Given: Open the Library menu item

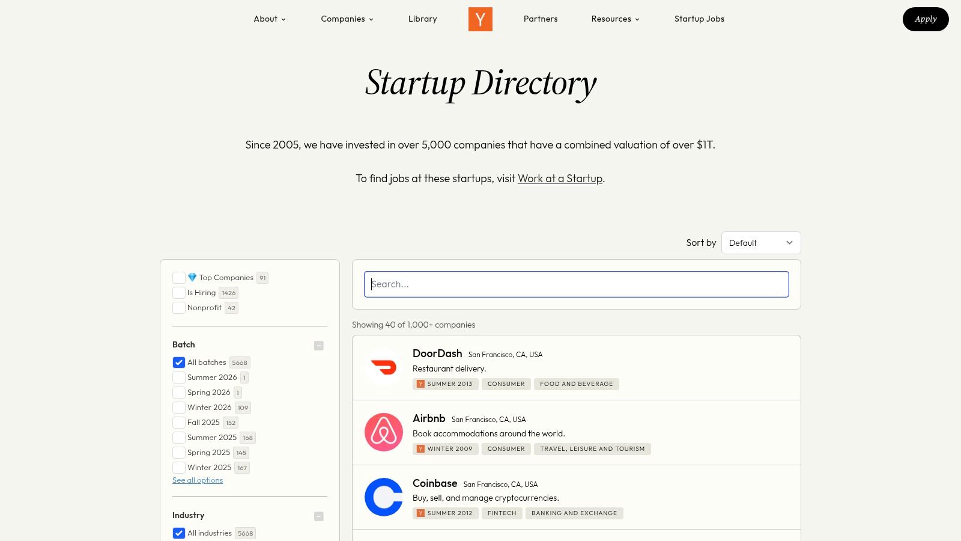Looking at the screenshot, I should click(x=422, y=19).
